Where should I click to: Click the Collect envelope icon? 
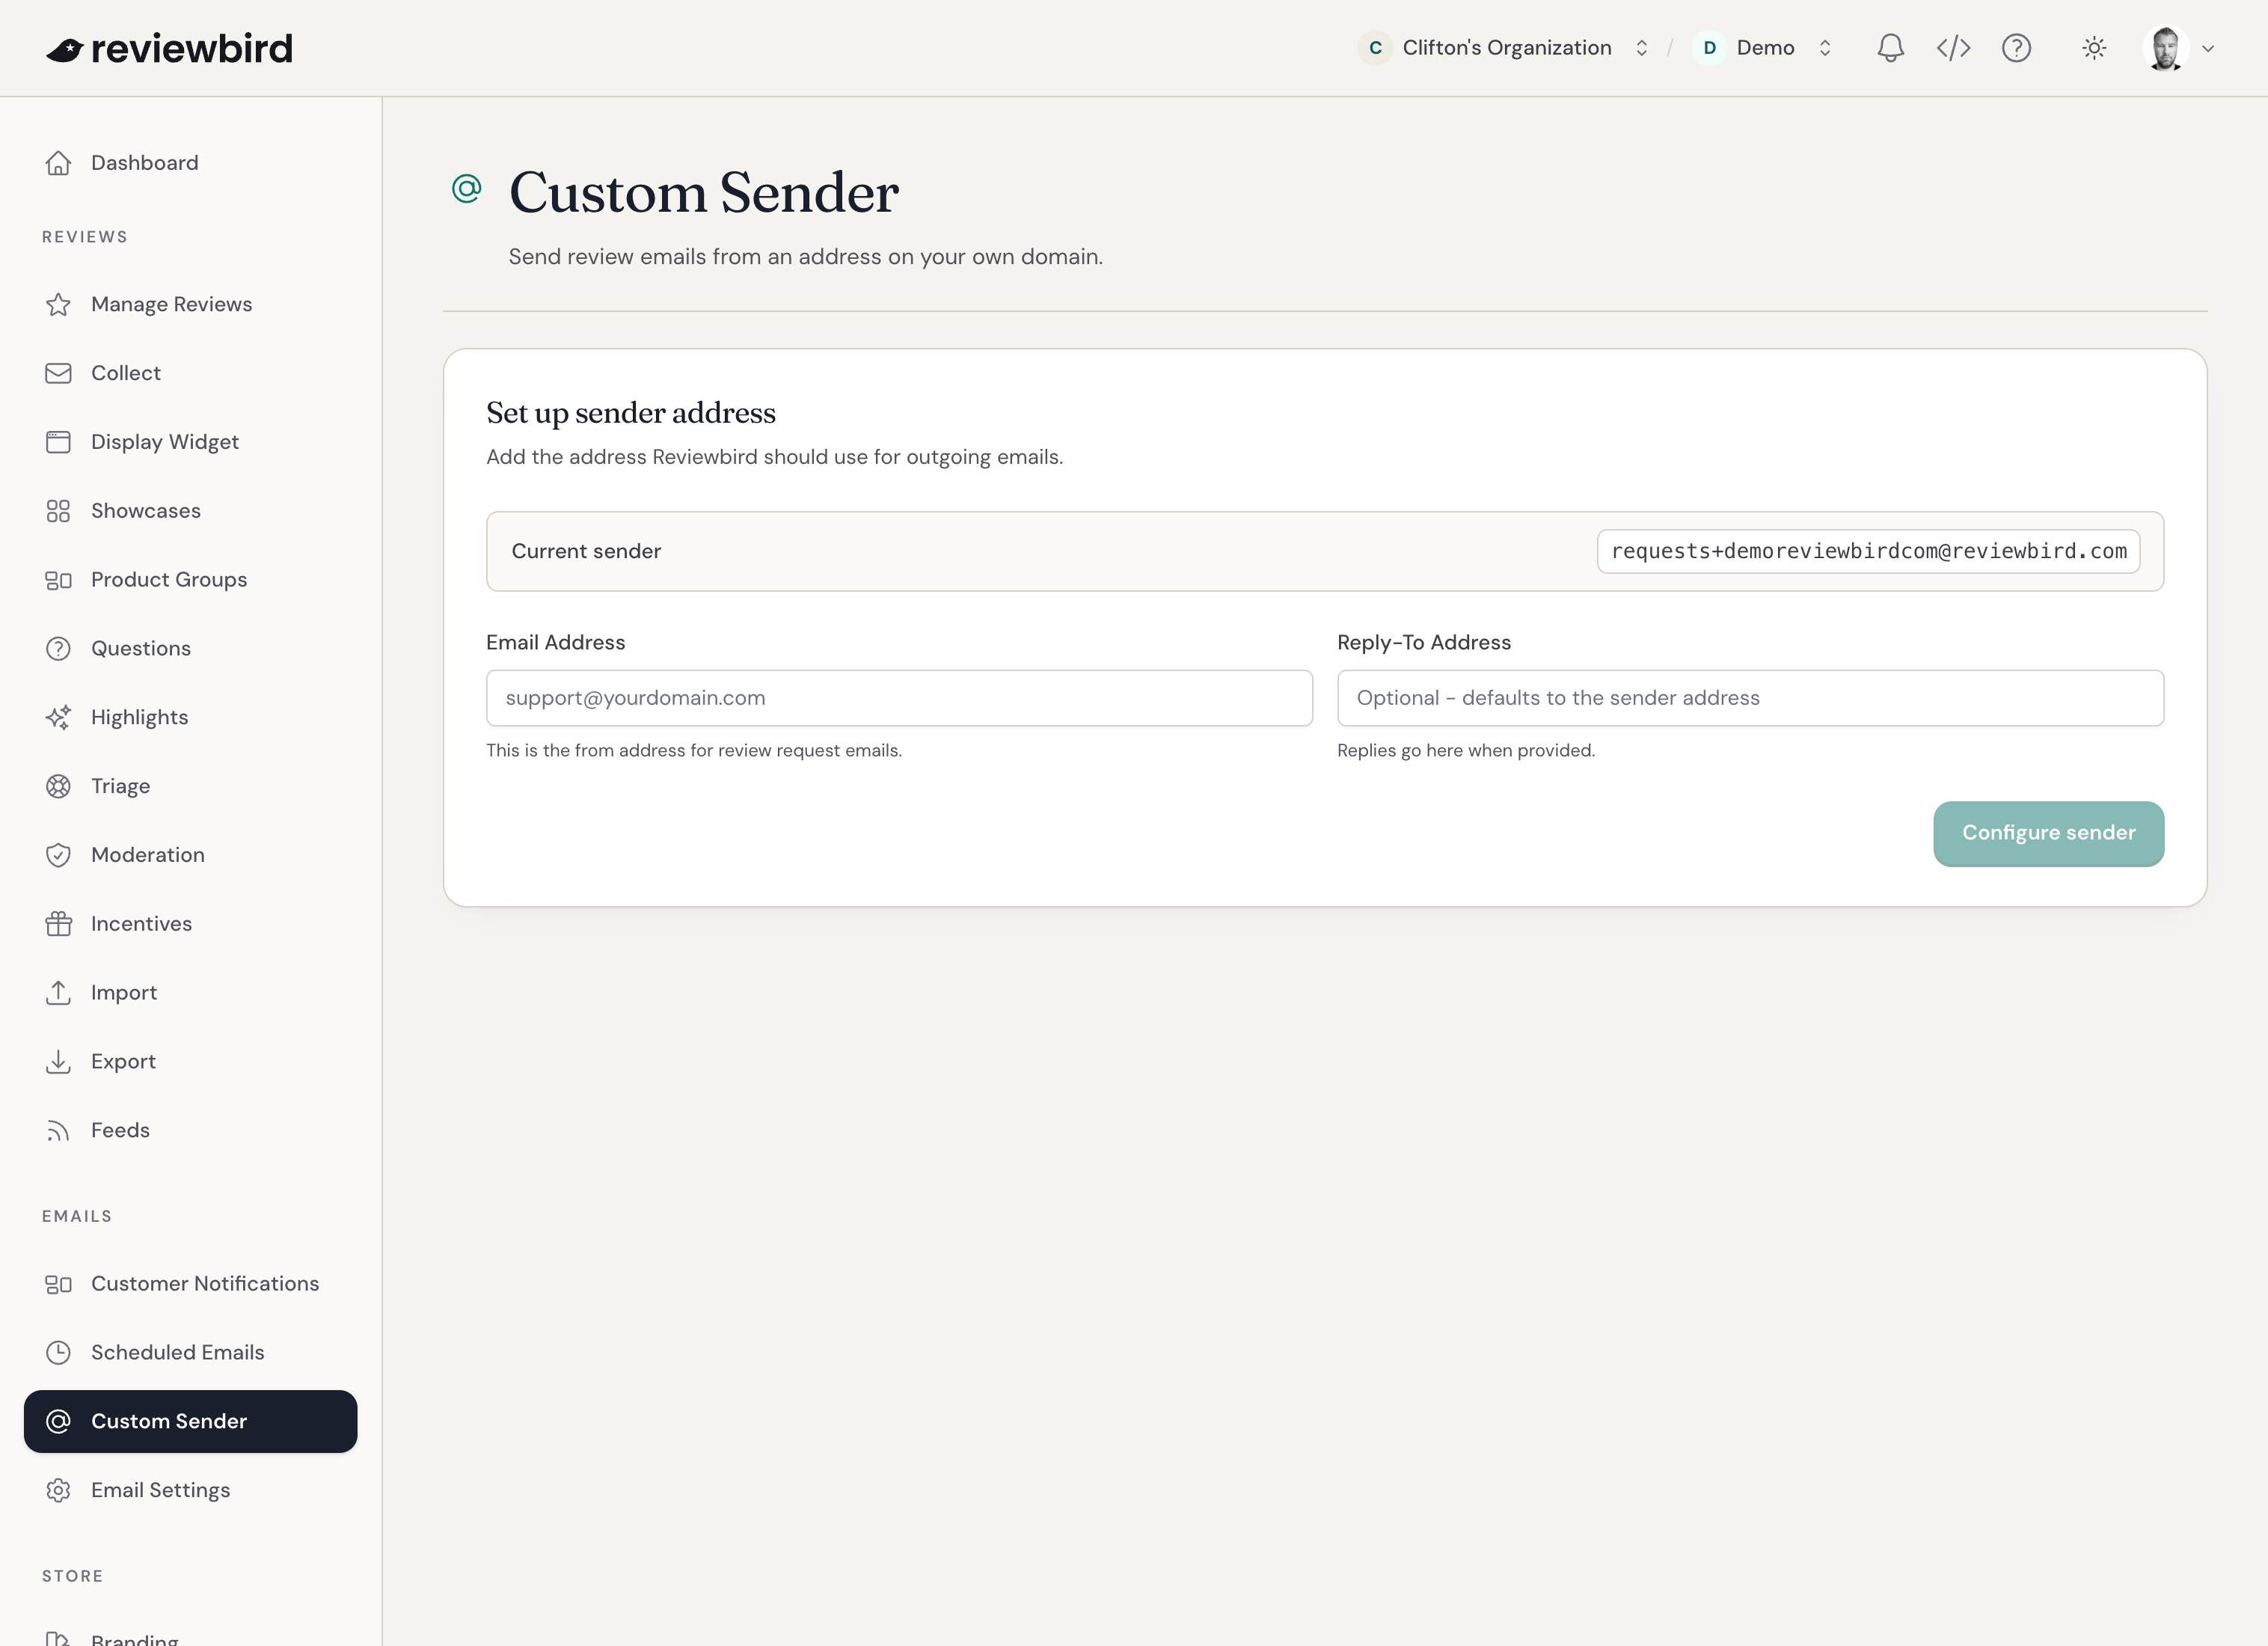[x=58, y=373]
